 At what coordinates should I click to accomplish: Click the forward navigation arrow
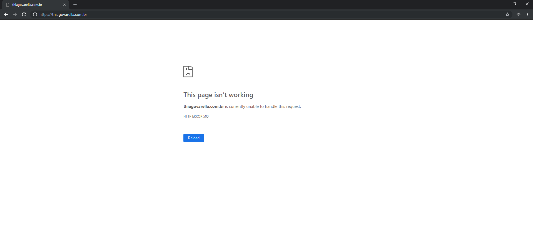click(x=15, y=14)
